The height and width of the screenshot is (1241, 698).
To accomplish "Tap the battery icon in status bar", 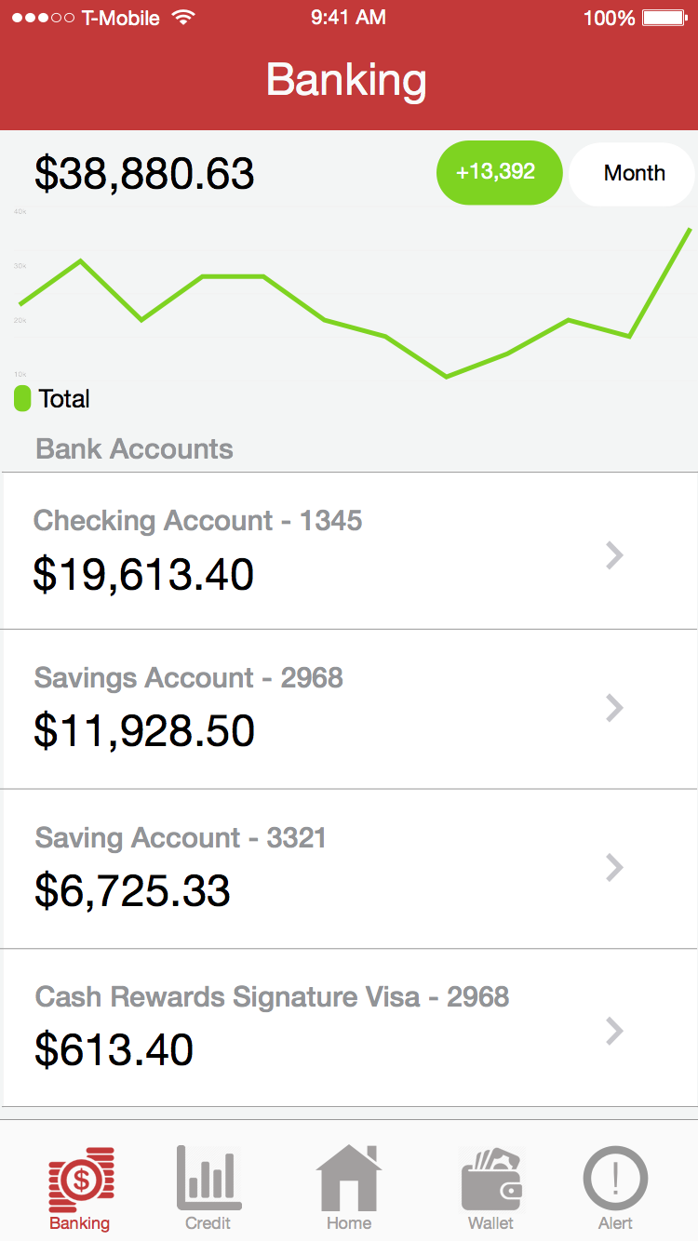I will coord(664,18).
